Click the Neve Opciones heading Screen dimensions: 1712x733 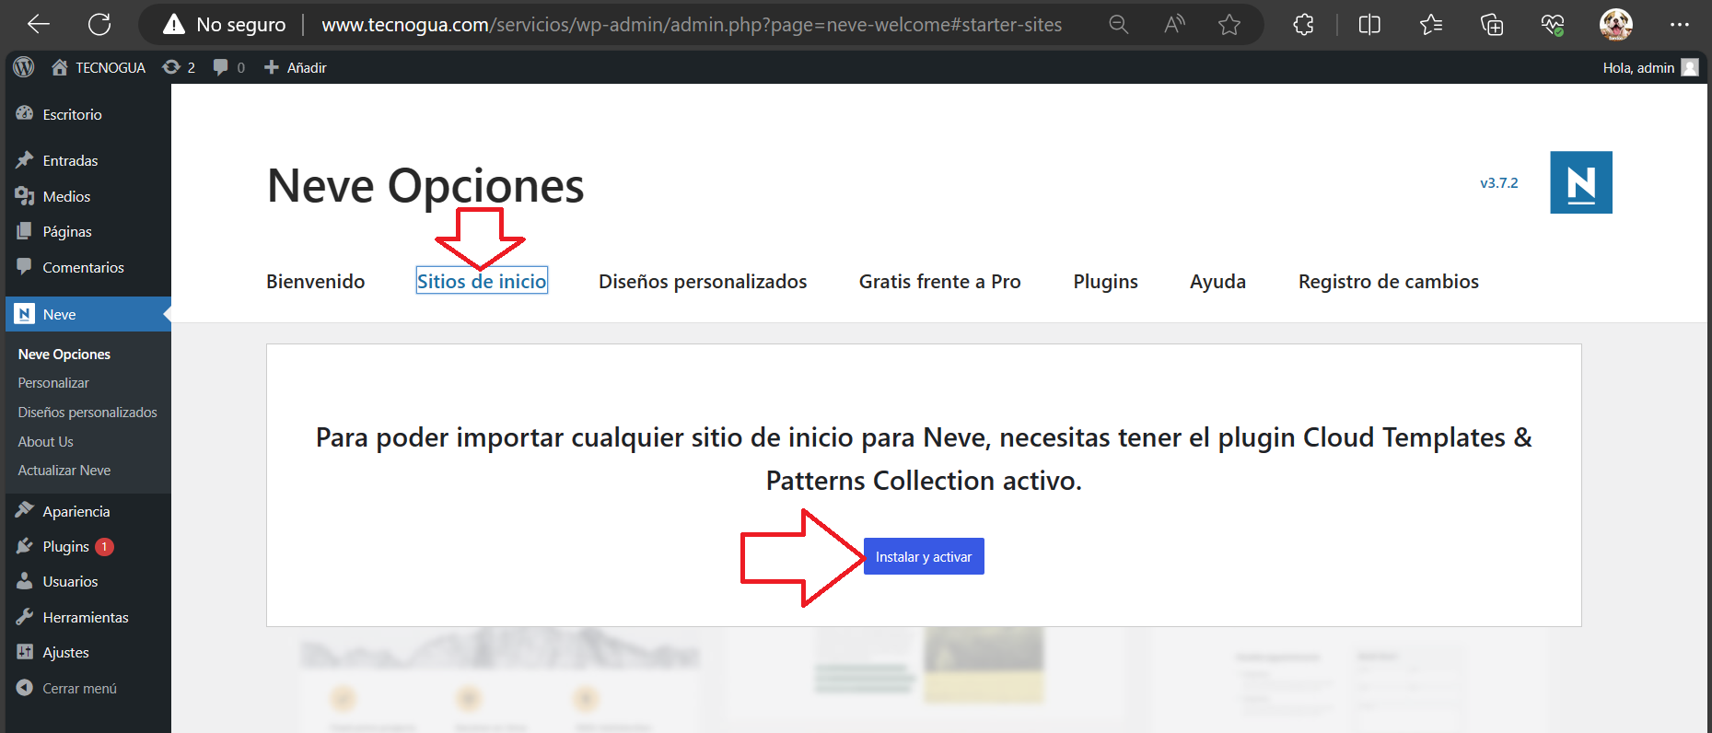425,186
